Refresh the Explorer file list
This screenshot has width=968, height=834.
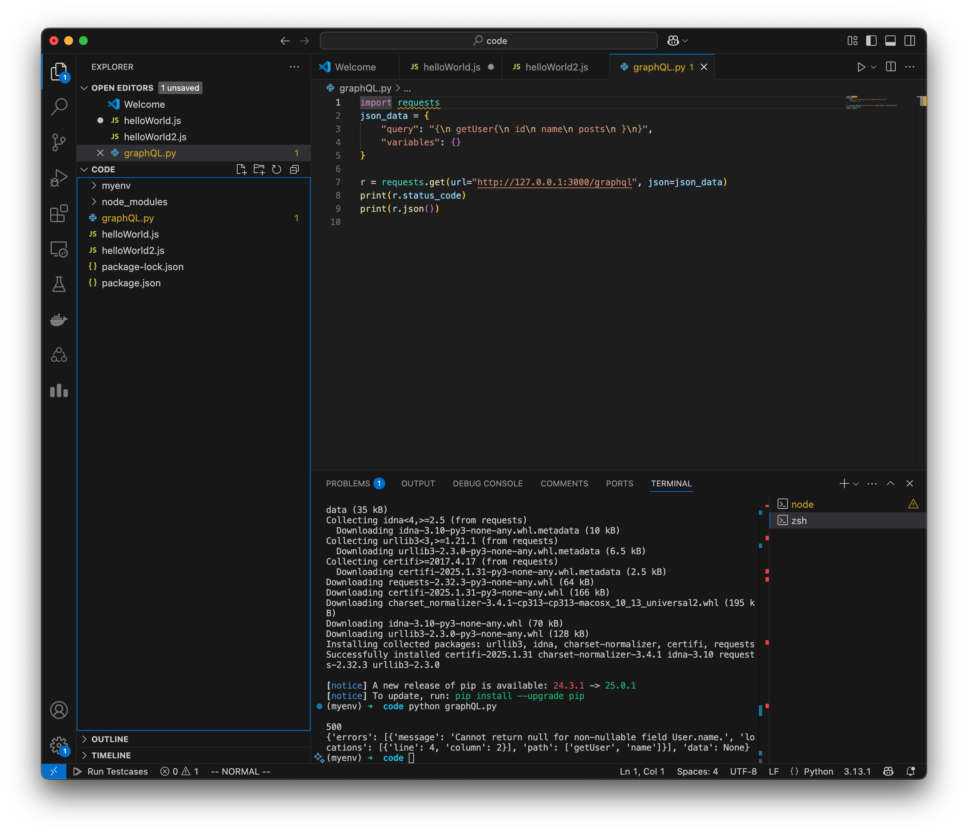click(277, 169)
